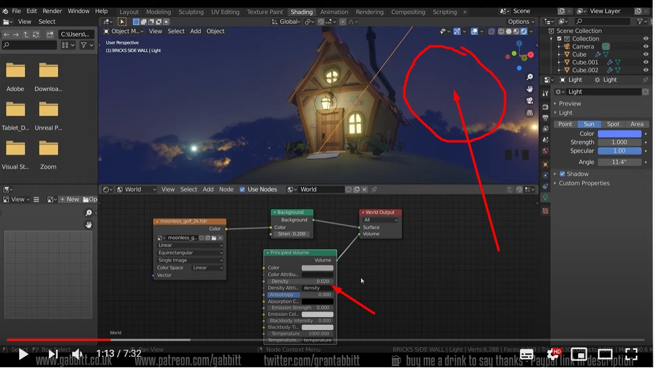655x369 pixels.
Task: Zoom icon in the image editor panel
Action: click(x=88, y=213)
